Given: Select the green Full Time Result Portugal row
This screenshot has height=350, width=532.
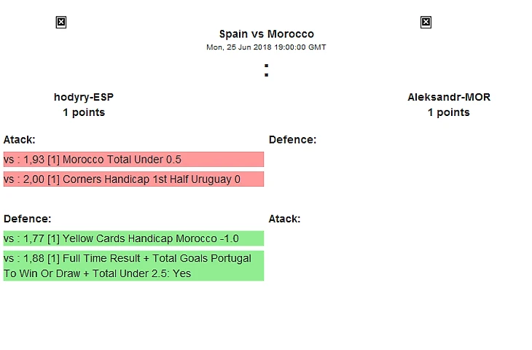Looking at the screenshot, I should coord(133,266).
